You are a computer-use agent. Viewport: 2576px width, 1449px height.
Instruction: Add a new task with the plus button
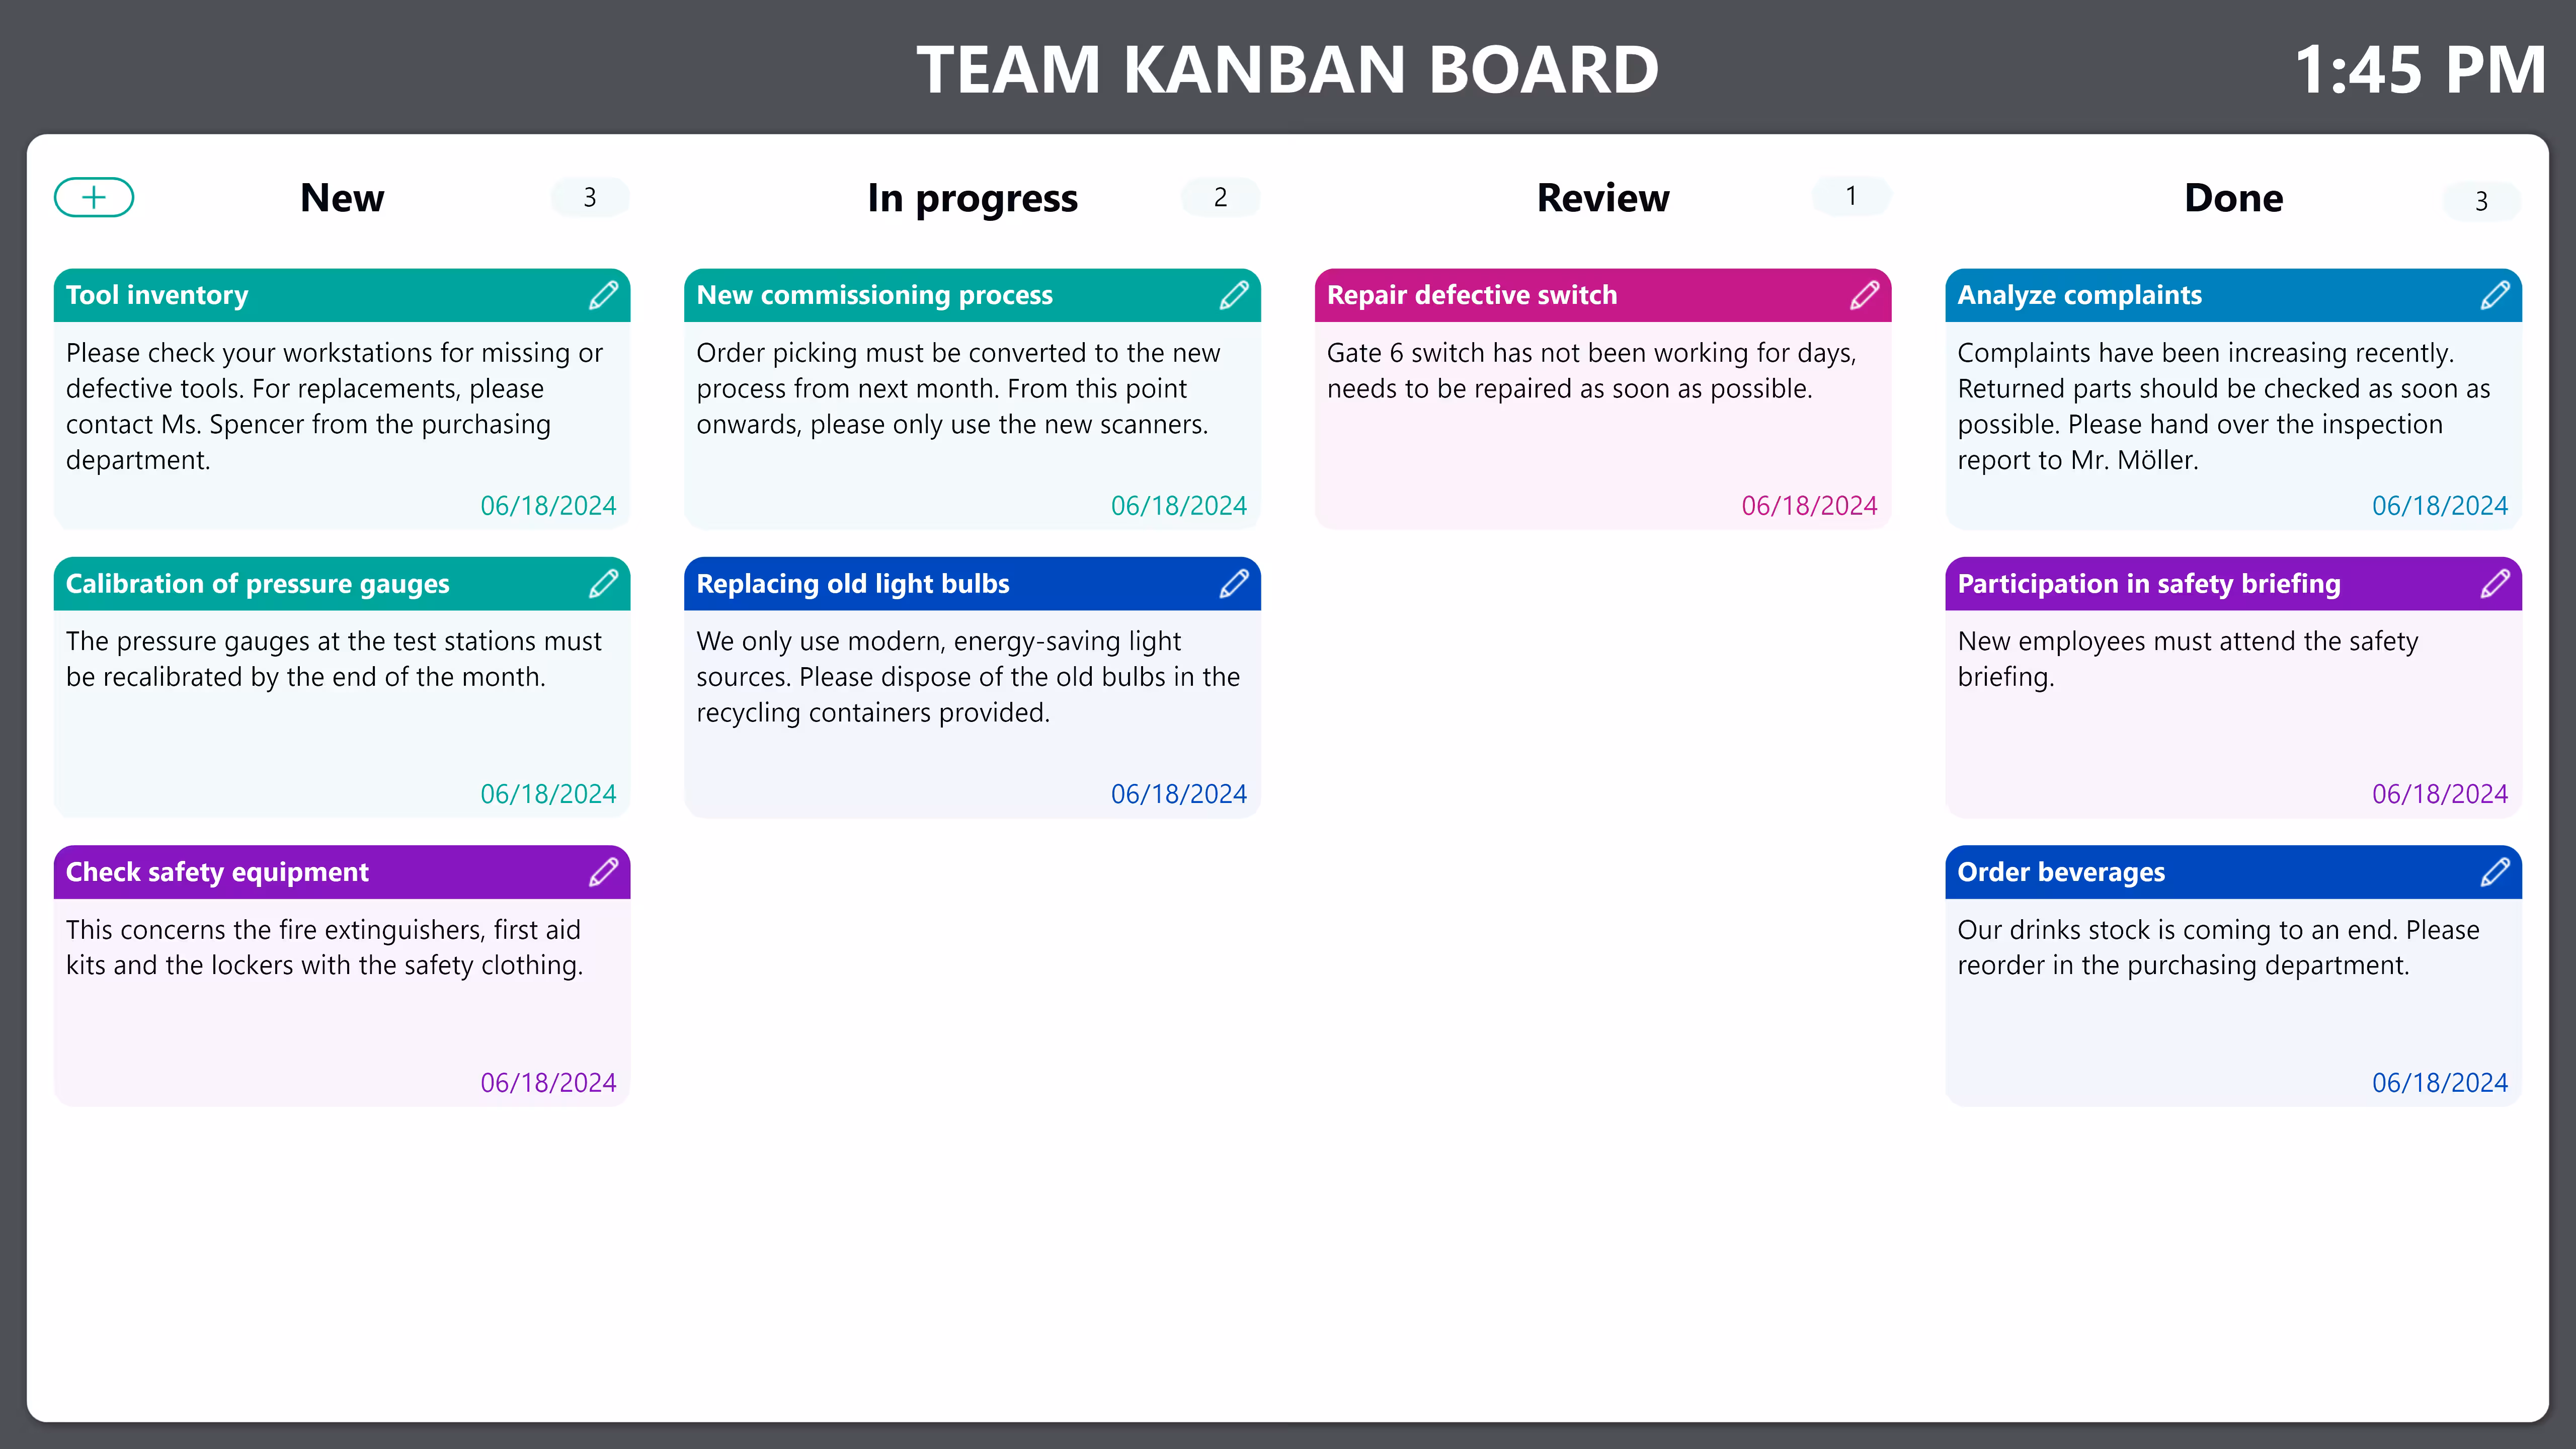coord(93,197)
